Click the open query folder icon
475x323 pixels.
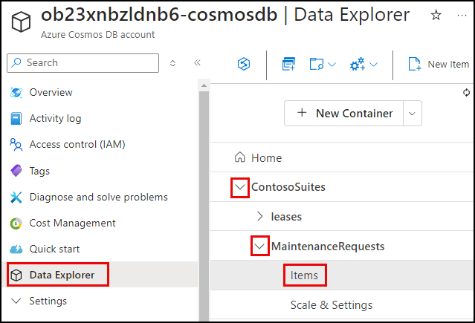point(317,64)
